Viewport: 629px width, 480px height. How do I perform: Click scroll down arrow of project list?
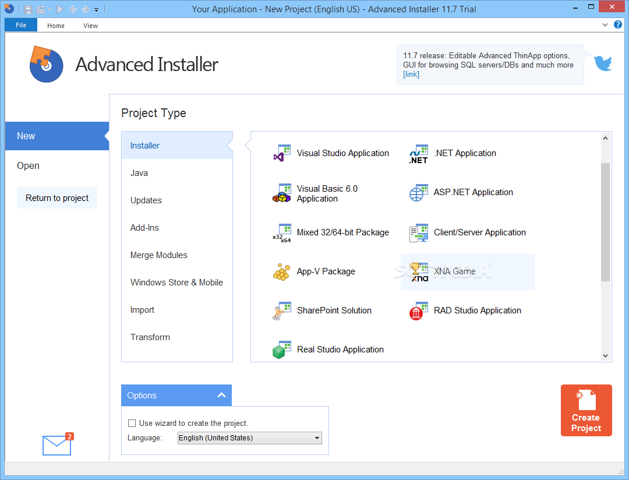click(x=605, y=355)
